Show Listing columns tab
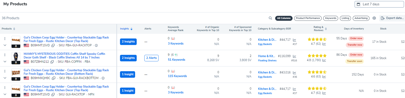Viewport: 405px width, 98px height. click(345, 18)
